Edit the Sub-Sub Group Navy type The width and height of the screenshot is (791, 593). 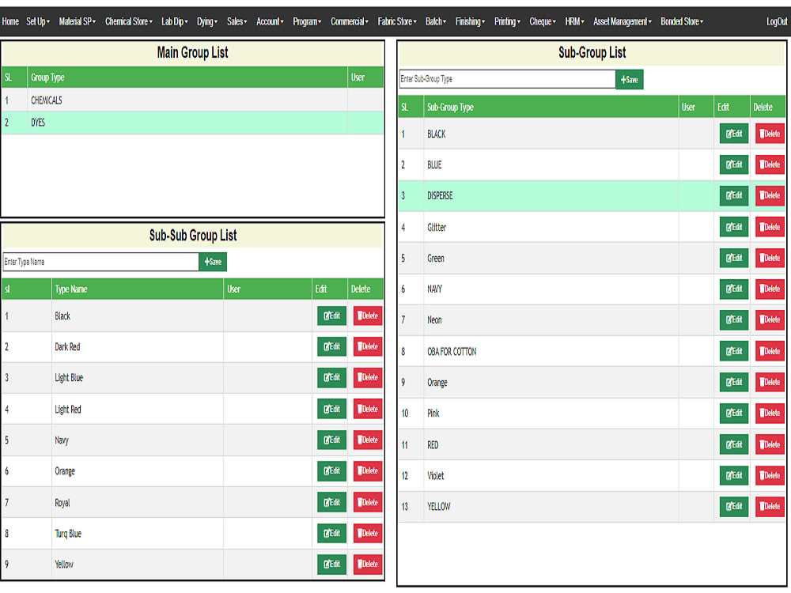click(331, 440)
